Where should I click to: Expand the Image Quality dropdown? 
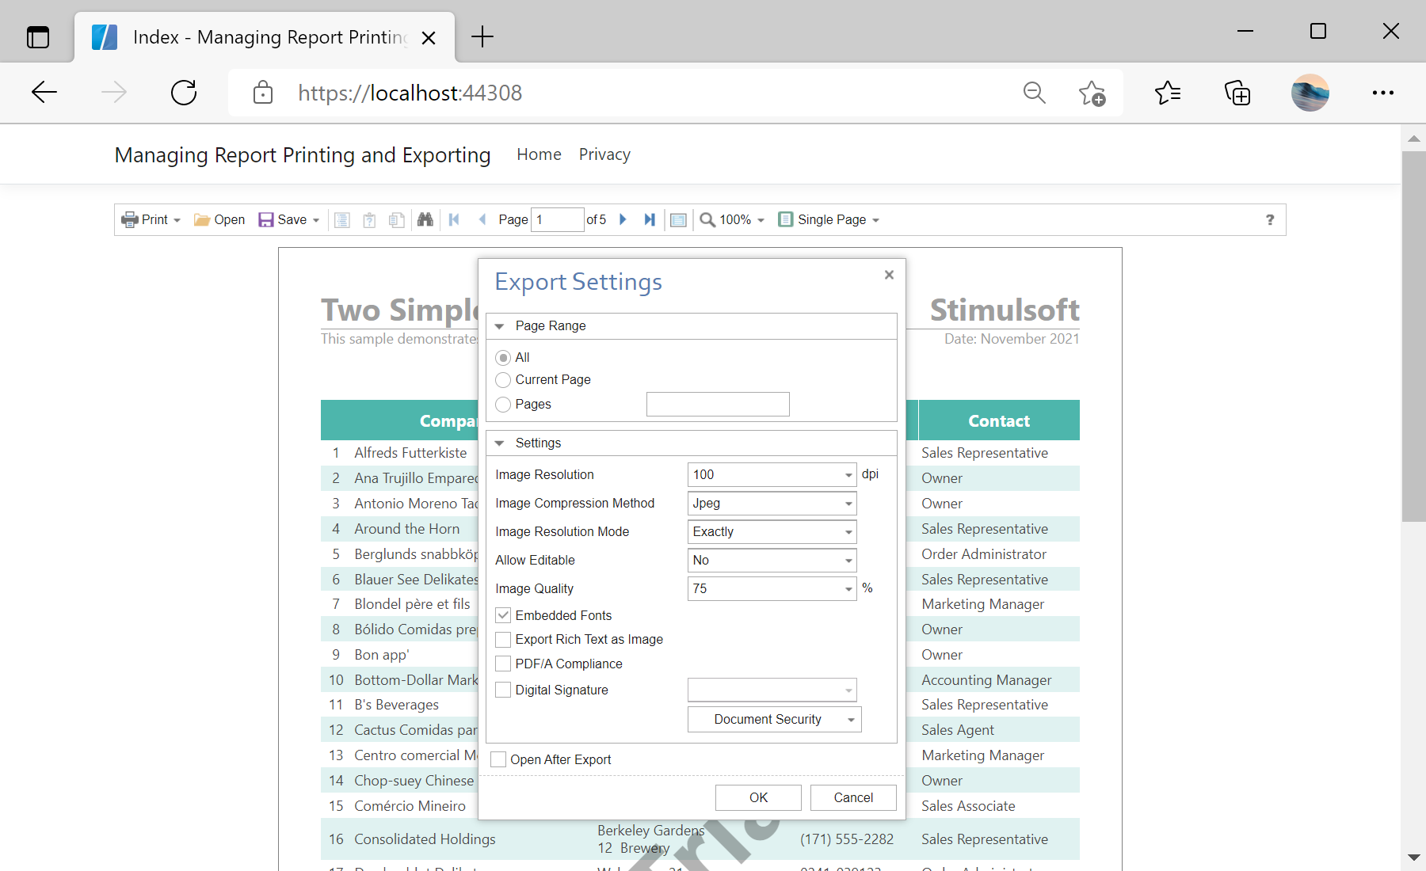click(848, 589)
